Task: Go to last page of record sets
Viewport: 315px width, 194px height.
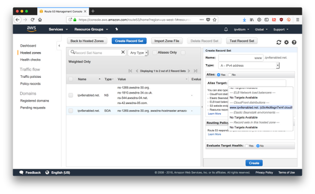Action: click(195, 71)
